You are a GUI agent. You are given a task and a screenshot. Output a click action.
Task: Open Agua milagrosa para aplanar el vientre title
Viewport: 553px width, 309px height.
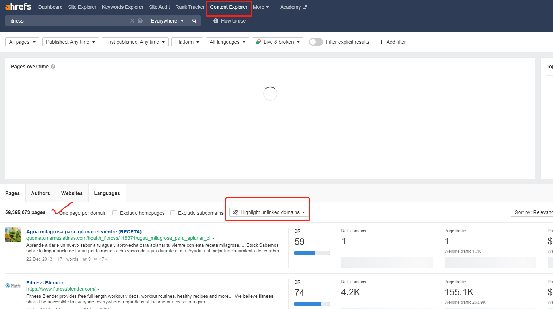point(84,232)
